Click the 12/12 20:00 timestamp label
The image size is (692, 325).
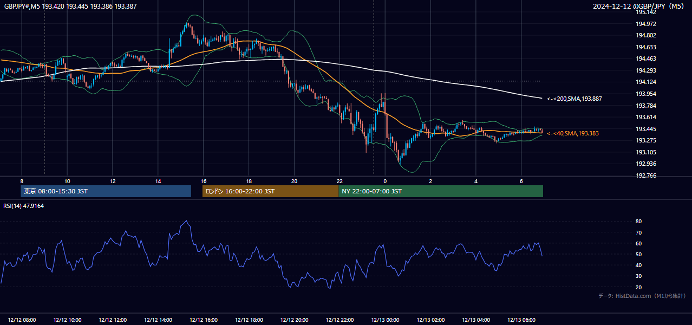[294, 320]
